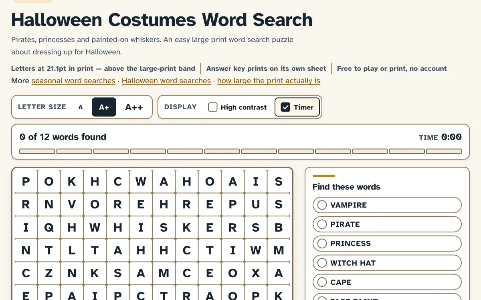Image resolution: width=481 pixels, height=300 pixels.
Task: Click the first progress bar segment
Action: click(x=37, y=151)
